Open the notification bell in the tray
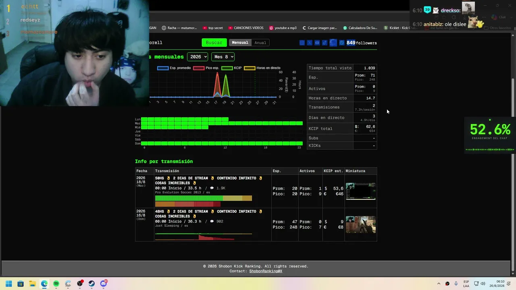The height and width of the screenshot is (290, 516). tap(509, 284)
